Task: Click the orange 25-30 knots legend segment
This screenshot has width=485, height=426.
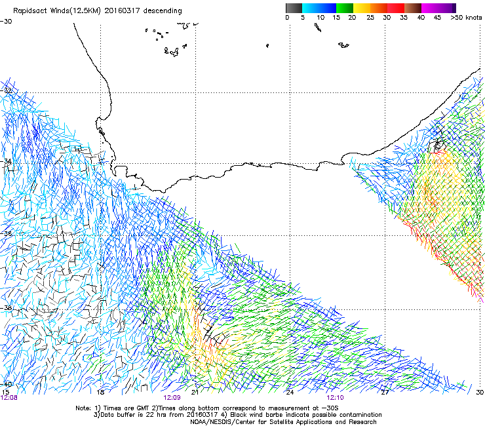Action: point(379,8)
